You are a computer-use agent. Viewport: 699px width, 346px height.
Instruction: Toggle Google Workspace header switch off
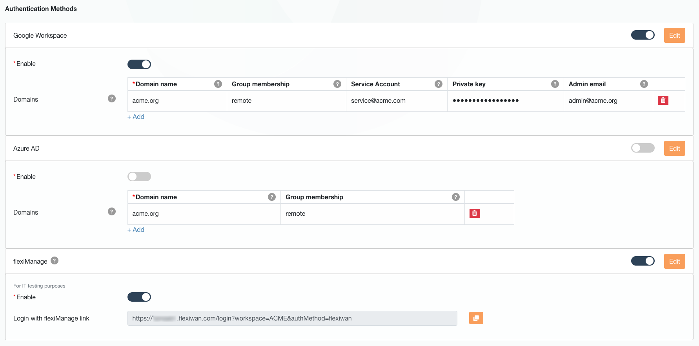click(643, 35)
